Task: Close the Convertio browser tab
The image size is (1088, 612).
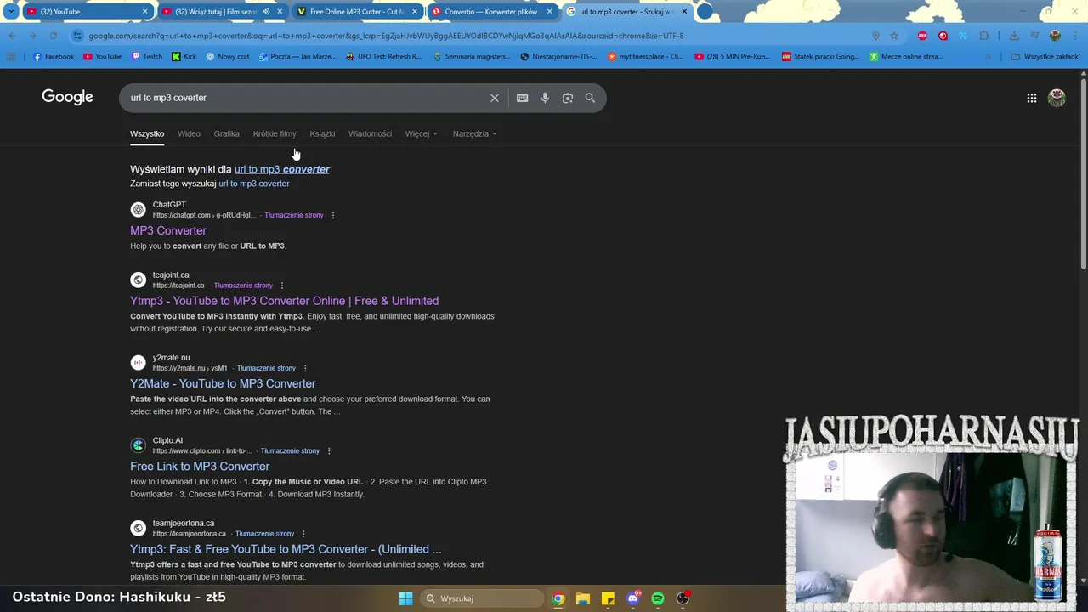Action: [x=549, y=12]
